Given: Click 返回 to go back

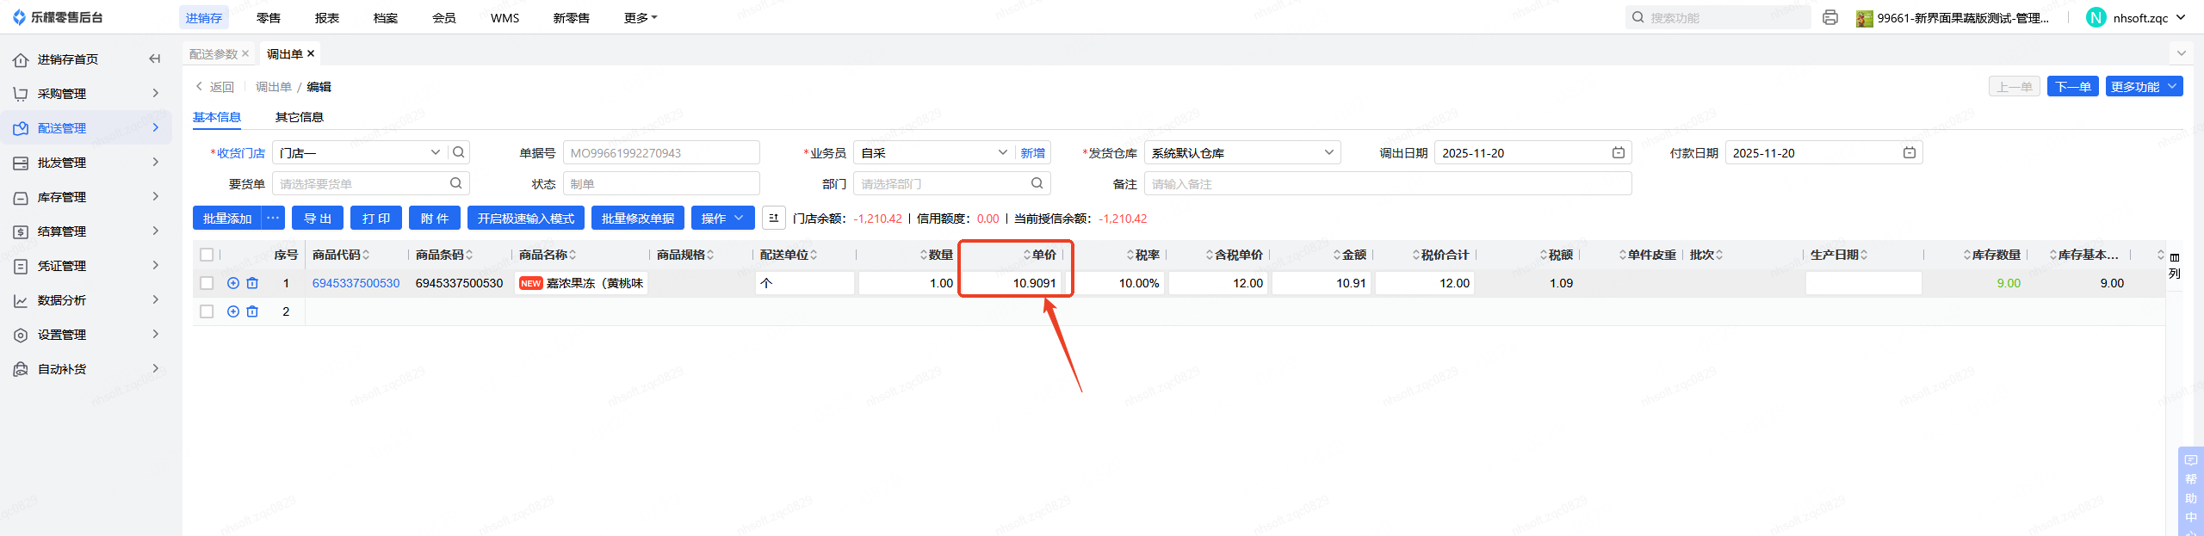Looking at the screenshot, I should 215,87.
